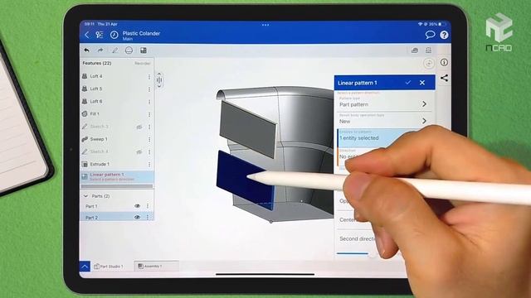Open the Loft 4 options menu dots
Viewport: 531px width, 298px height.
(149, 77)
